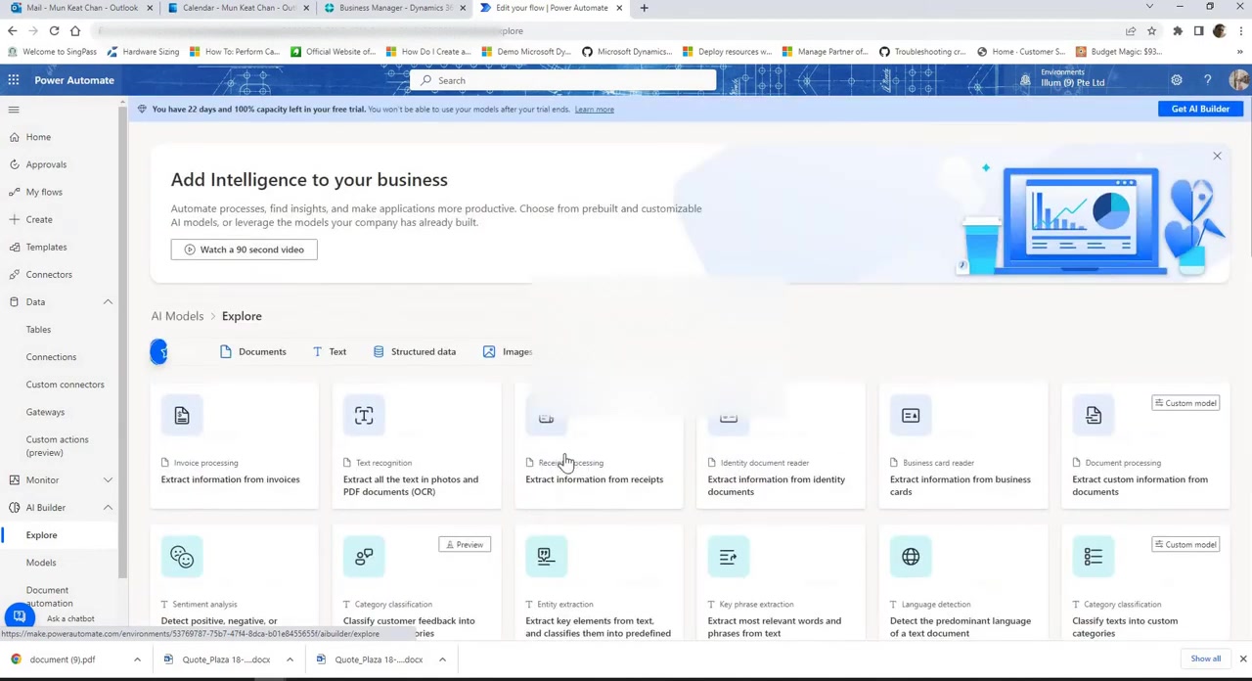Go to AI Models breadcrumb link
The height and width of the screenshot is (681, 1252).
[x=177, y=316]
